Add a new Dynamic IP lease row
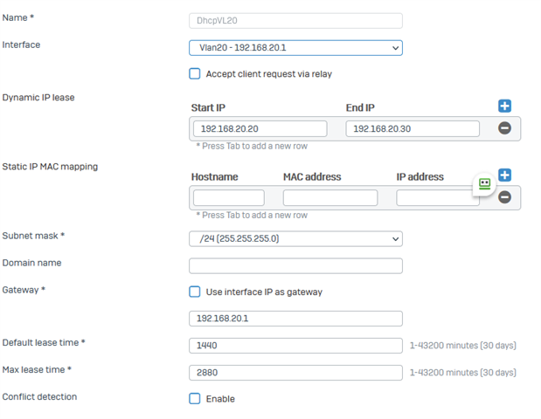Screen dimensions: 541x419 [504, 106]
